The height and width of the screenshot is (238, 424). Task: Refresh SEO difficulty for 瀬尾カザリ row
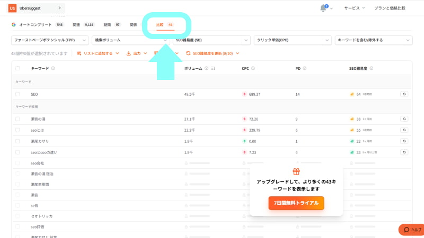pos(404,141)
